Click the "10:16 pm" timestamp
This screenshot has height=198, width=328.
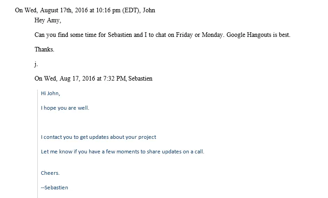pos(108,10)
